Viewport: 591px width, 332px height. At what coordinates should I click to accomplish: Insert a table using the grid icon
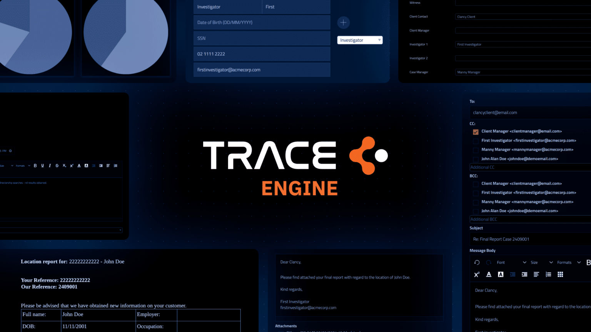[560, 274]
